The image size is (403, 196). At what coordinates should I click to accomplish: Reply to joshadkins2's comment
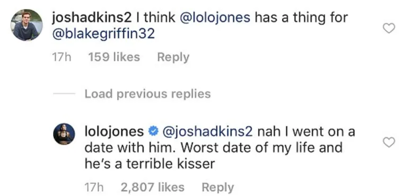173,57
